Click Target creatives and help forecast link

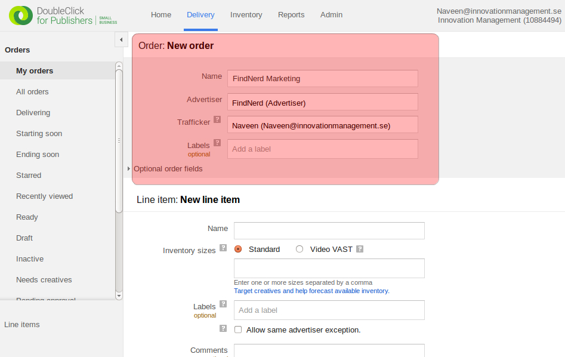click(311, 291)
